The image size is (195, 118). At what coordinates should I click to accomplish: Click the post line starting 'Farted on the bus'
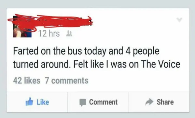86,51
